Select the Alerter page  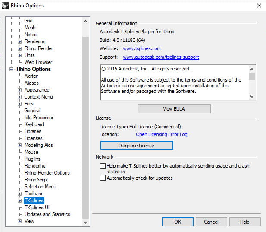click(31, 76)
